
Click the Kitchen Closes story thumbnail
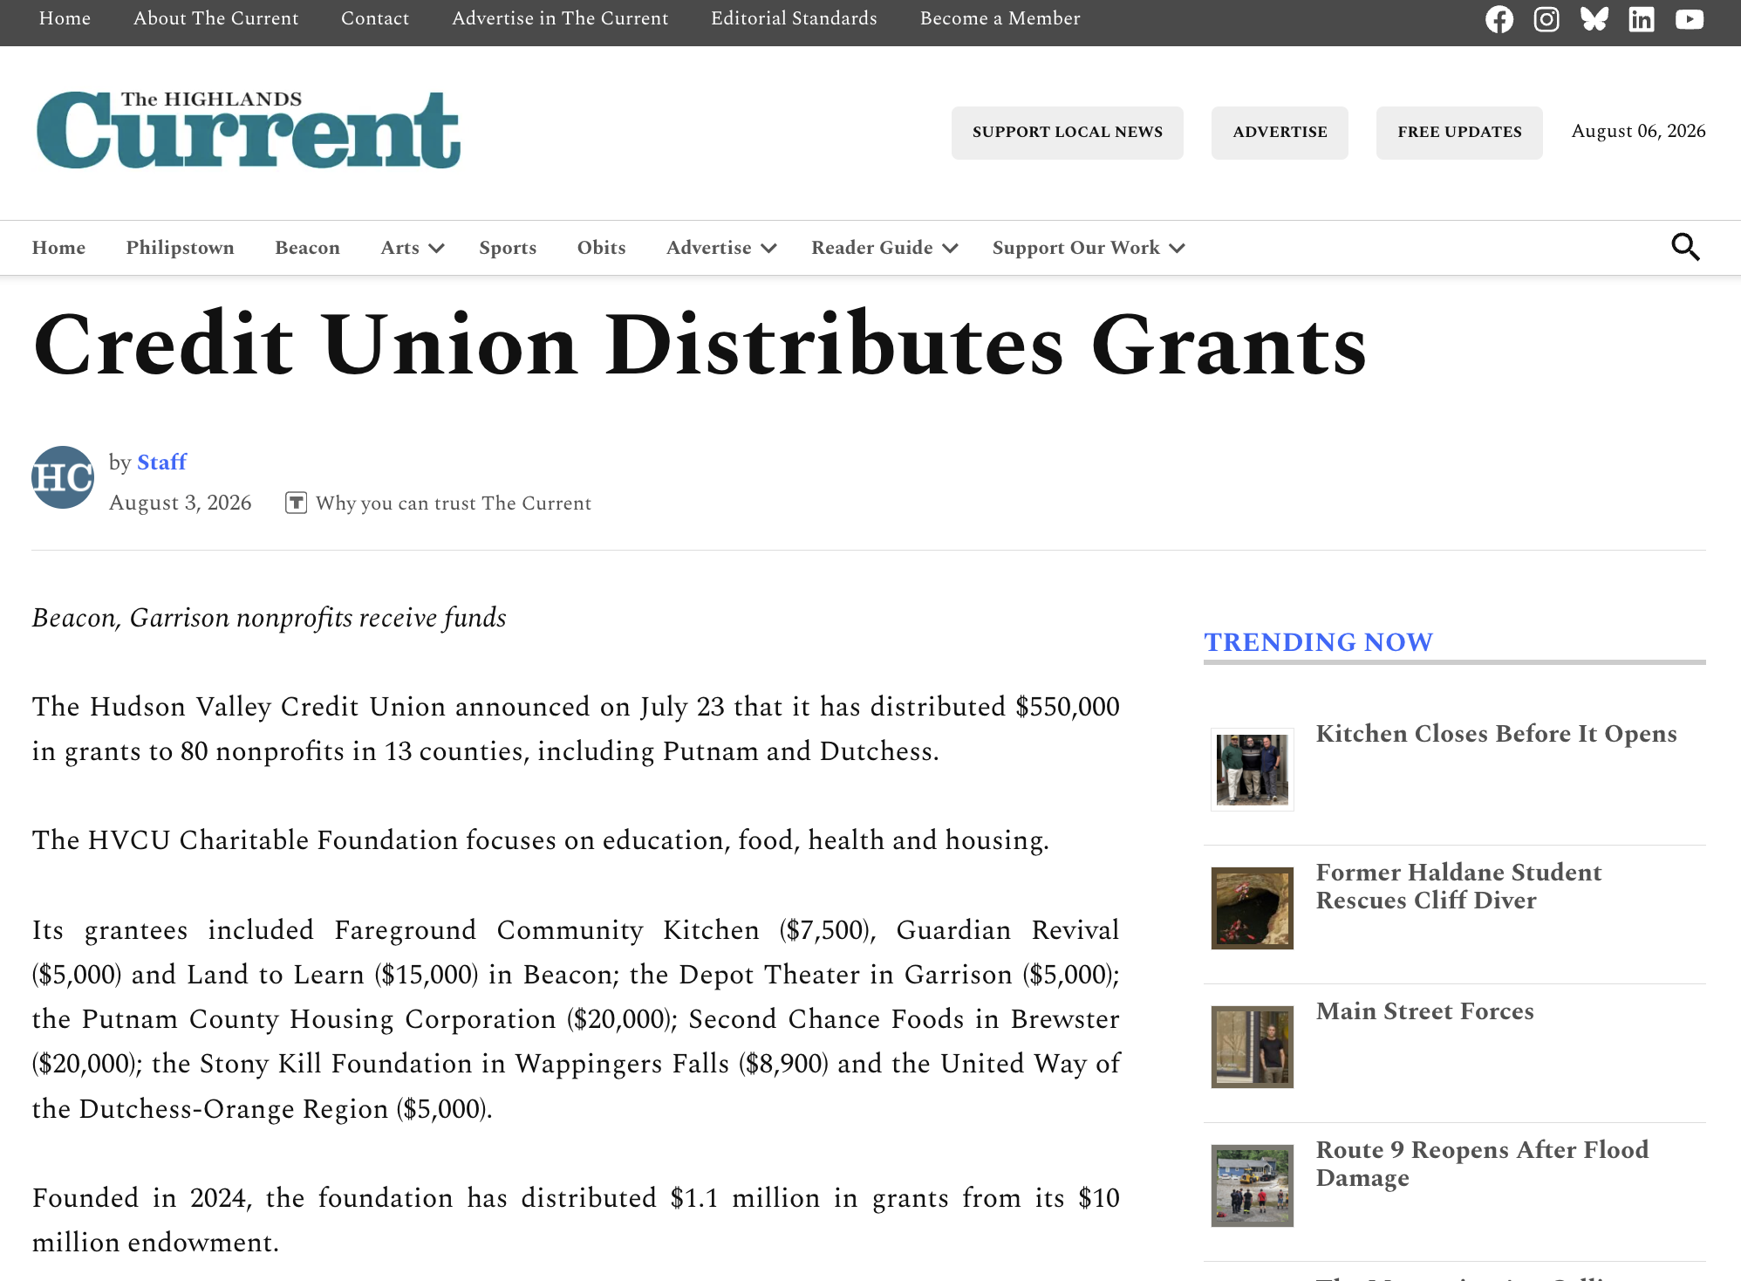point(1253,770)
